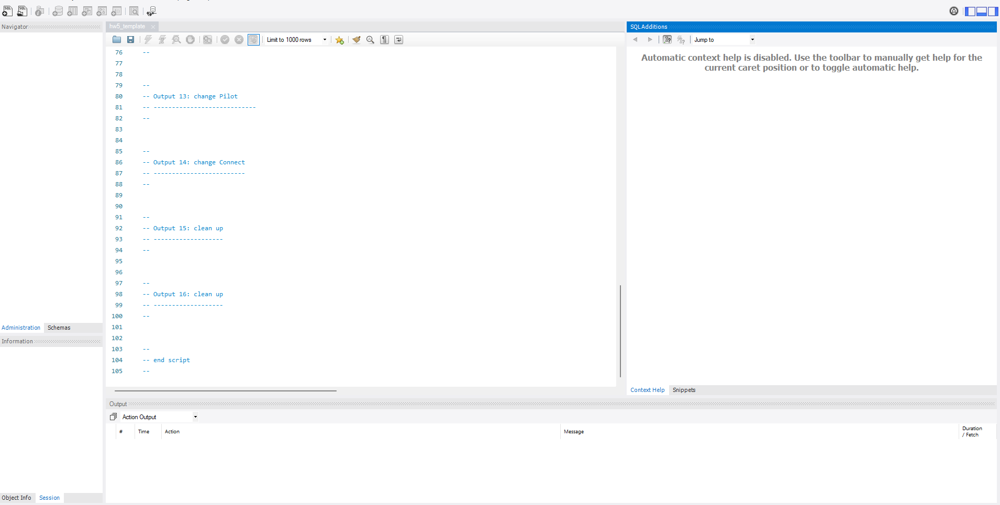Open the Action Output dropdown

[x=194, y=417]
